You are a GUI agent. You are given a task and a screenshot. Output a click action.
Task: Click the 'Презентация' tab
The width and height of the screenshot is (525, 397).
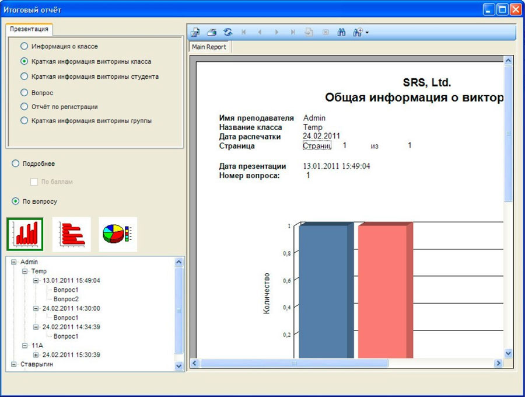pos(29,29)
